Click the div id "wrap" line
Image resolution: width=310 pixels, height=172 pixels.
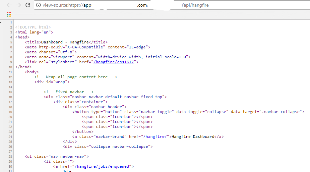pyautogui.click(x=52, y=82)
